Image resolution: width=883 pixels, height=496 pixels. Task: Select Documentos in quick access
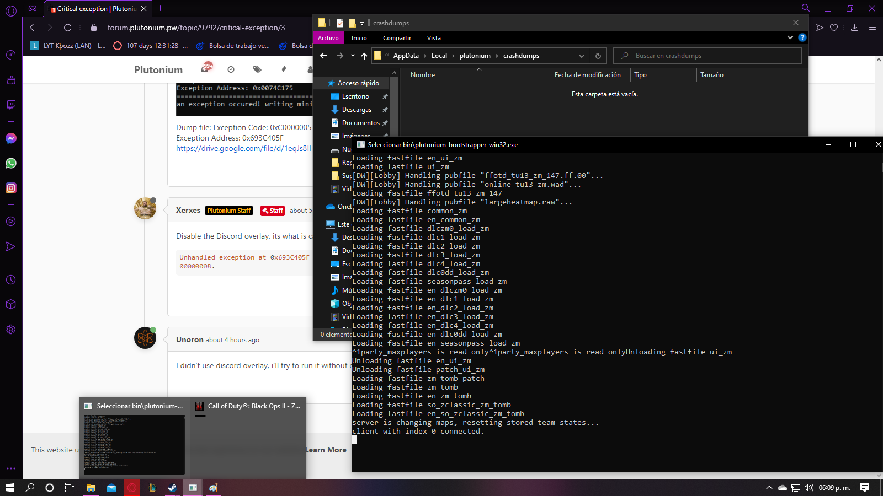[x=360, y=123]
